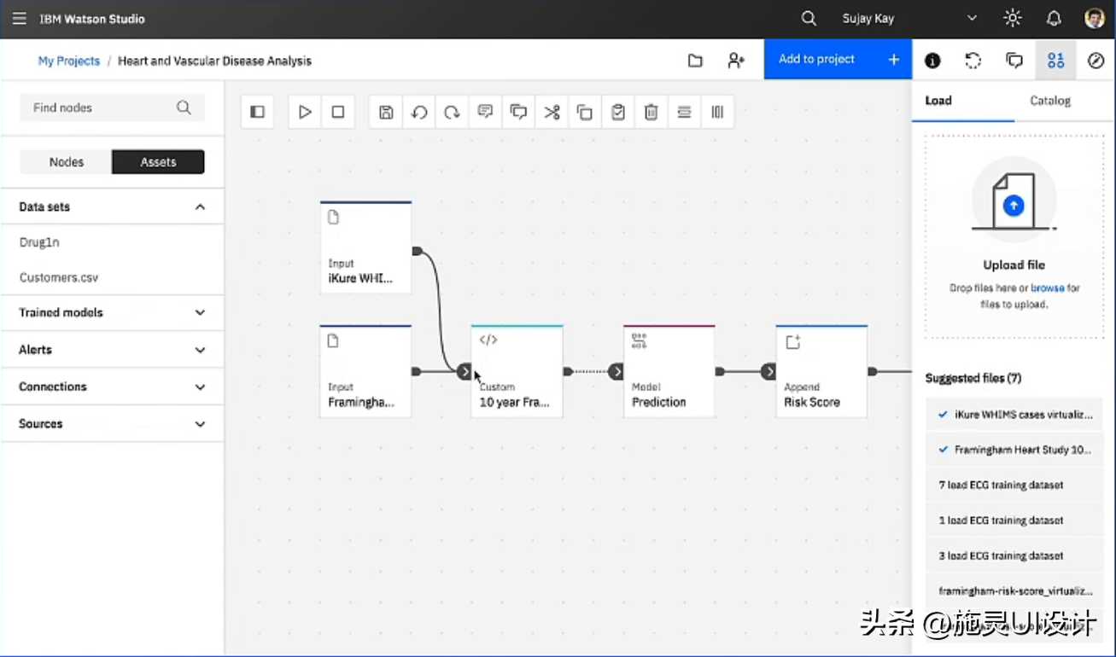Open the info panel icon

point(932,61)
